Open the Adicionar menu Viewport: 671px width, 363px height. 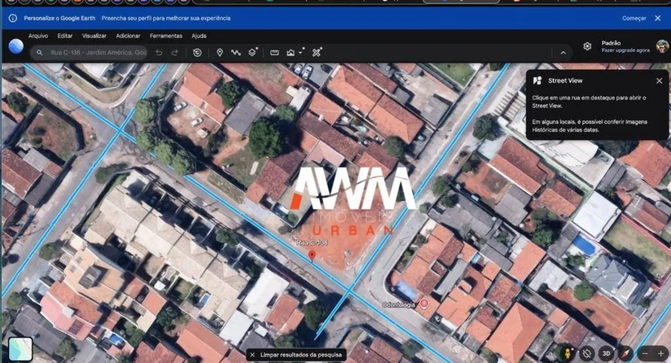(x=128, y=36)
